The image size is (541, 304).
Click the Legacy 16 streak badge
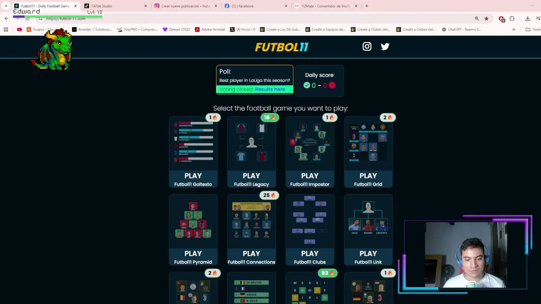270,117
